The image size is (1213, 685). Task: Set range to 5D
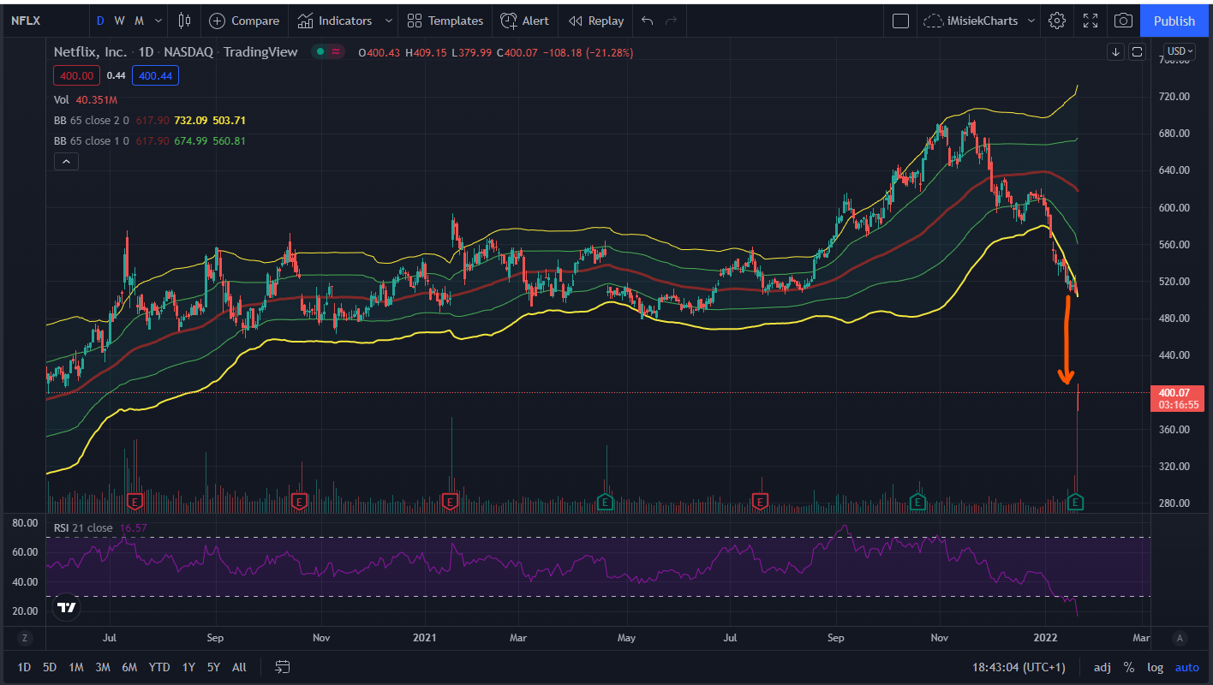pyautogui.click(x=50, y=667)
